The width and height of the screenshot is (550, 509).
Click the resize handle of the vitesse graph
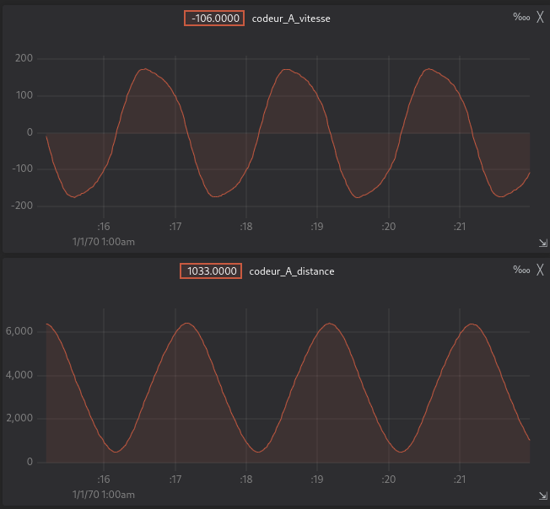[542, 243]
